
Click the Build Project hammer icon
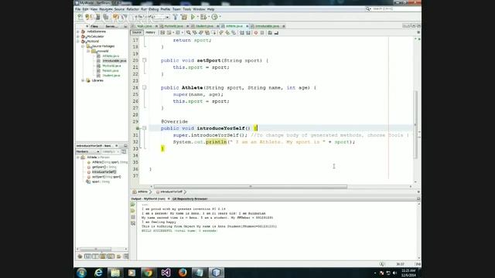point(176,17)
